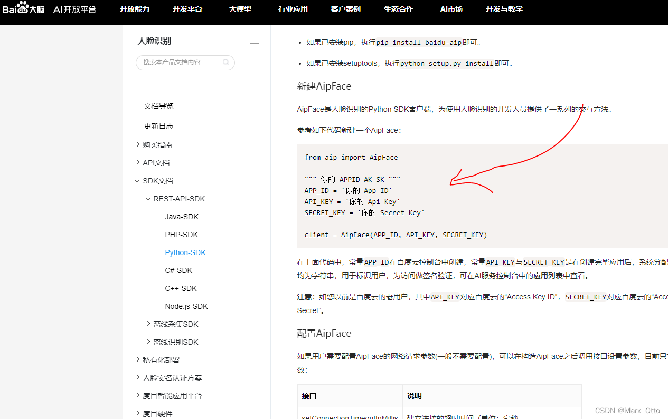Expand the API文档 chevron
This screenshot has width=668, height=419.
138,162
